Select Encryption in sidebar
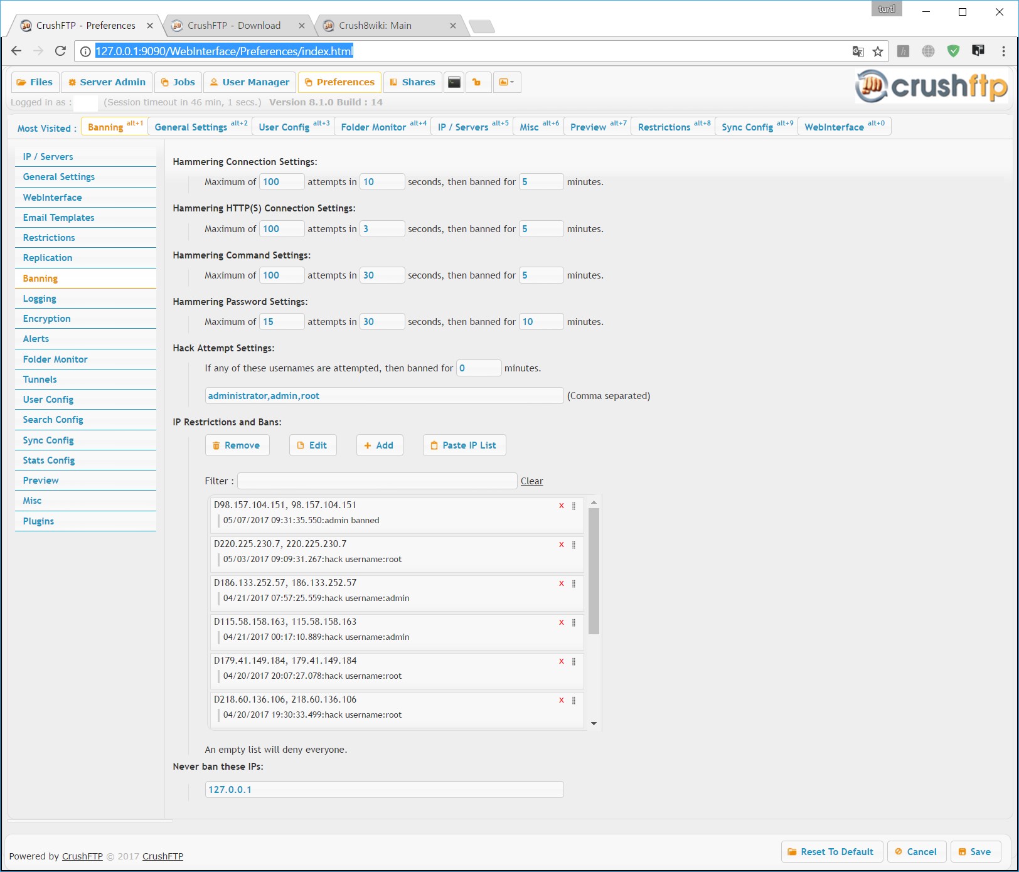This screenshot has width=1019, height=872. [85, 319]
